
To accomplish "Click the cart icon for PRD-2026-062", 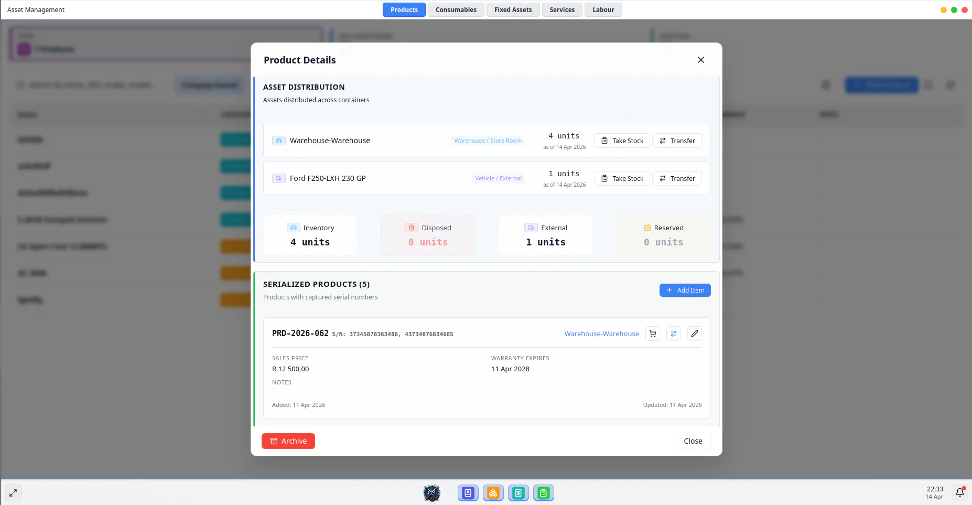I will coord(652,334).
